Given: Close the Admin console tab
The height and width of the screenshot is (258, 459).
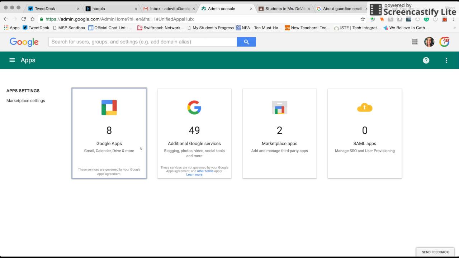Looking at the screenshot, I should [x=251, y=9].
